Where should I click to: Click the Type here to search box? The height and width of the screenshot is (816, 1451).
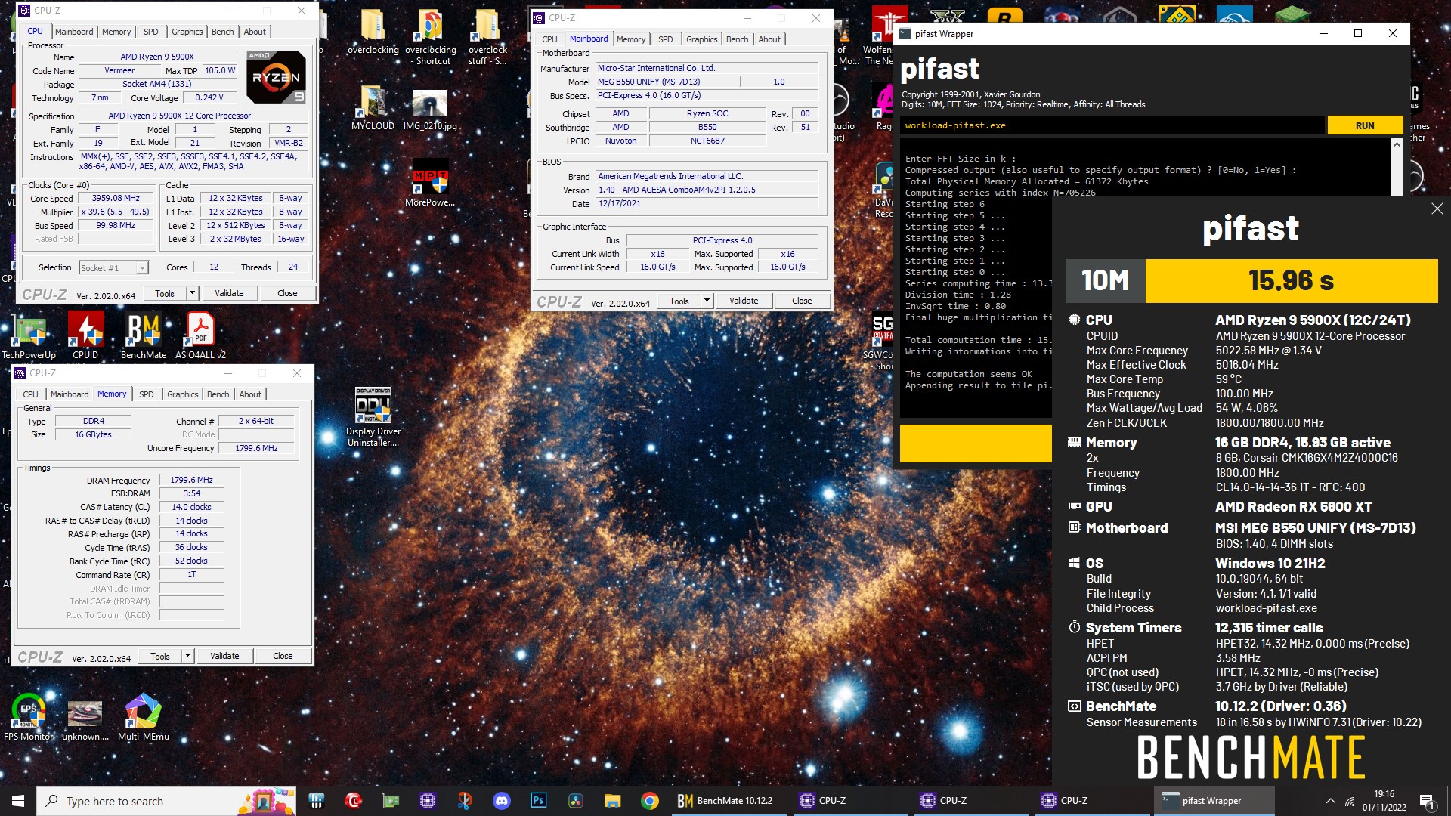point(165,801)
